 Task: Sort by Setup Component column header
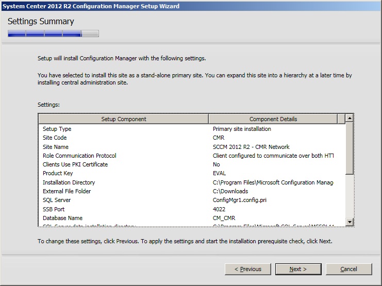pos(123,119)
